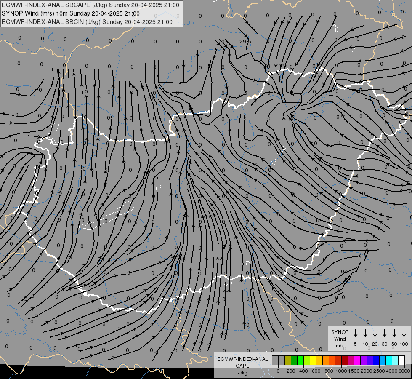Click the 5 m/s wind arrow in legend
The height and width of the screenshot is (379, 412).
pos(355,333)
